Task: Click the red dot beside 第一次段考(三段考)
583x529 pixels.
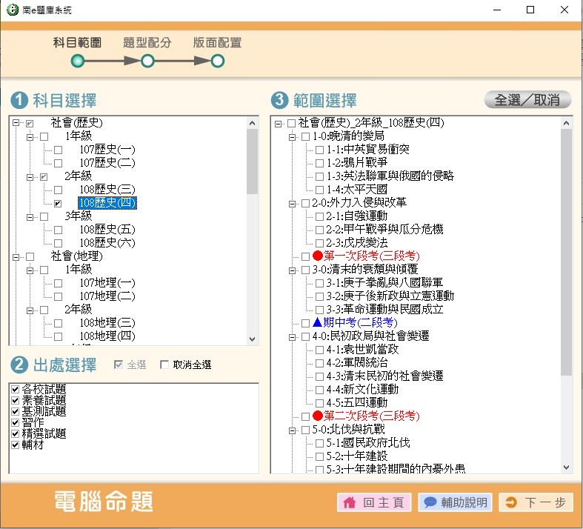Action: (x=318, y=256)
